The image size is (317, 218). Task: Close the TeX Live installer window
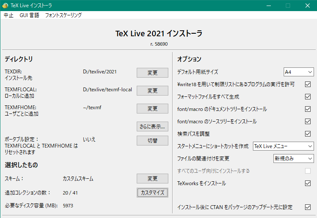(308, 6)
